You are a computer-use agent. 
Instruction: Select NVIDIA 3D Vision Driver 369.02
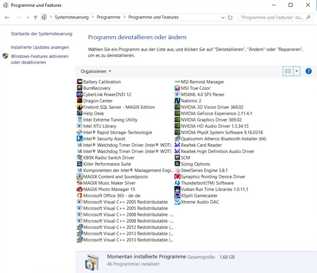[x=212, y=107]
